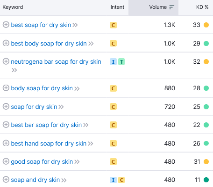The image size is (213, 187).
Task: Open double-chevron after 'body soap for dry skin'
Action: point(77,88)
